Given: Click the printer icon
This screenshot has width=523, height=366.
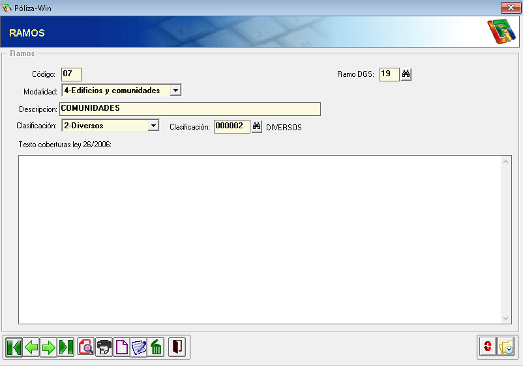Looking at the screenshot, I should [104, 347].
